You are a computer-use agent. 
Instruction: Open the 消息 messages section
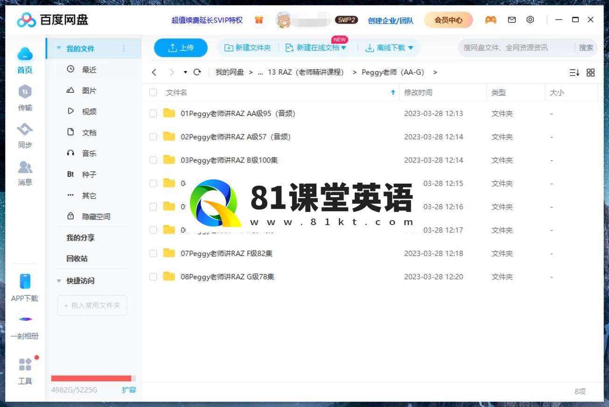tap(25, 166)
